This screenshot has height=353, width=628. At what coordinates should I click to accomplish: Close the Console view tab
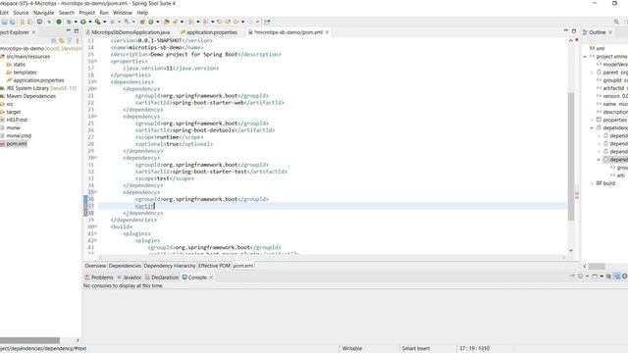click(x=212, y=277)
